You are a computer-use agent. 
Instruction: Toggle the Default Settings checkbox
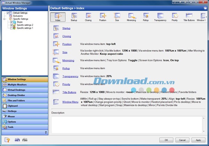[x=8, y=13]
